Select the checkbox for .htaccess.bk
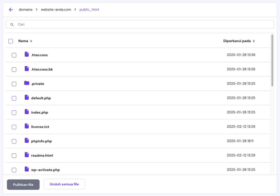This screenshot has width=280, height=196. pos(14,69)
